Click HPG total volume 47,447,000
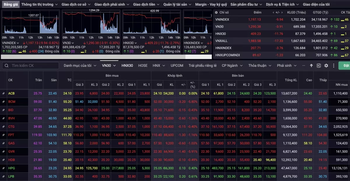The width and height of the screenshot is (350, 181). click(289, 168)
